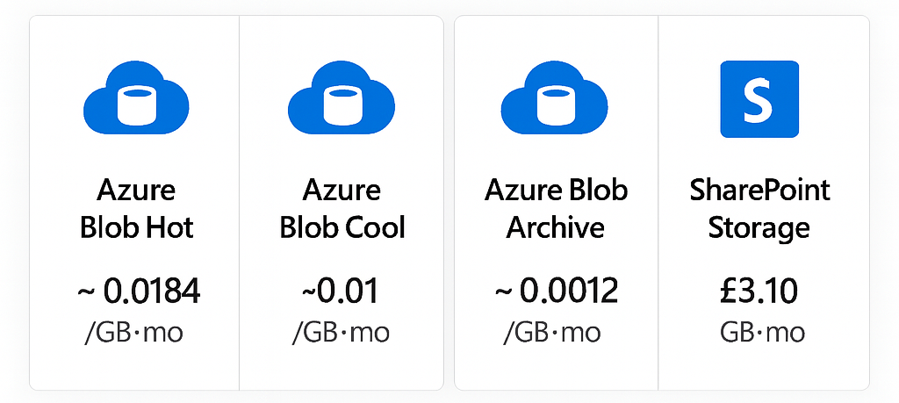Click /GB·mo unit under Blob Cool
This screenshot has height=403, width=899.
point(342,333)
